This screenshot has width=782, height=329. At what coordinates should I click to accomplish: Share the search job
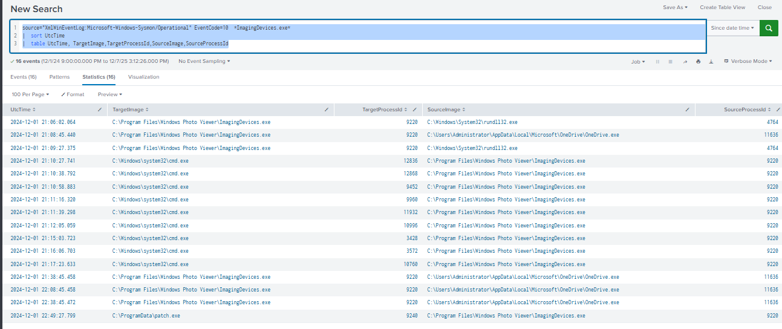pos(685,62)
